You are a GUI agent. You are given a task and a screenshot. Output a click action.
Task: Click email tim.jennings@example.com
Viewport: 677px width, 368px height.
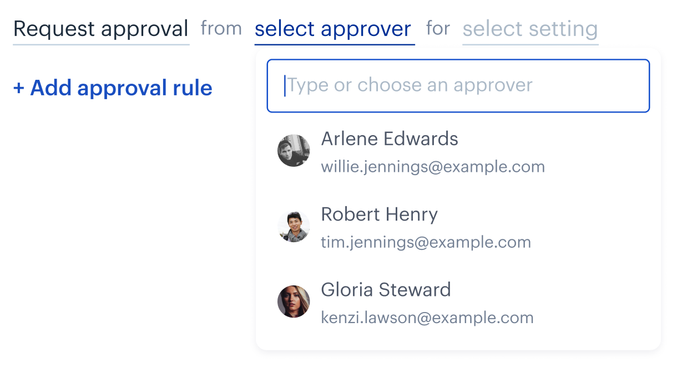pyautogui.click(x=426, y=242)
